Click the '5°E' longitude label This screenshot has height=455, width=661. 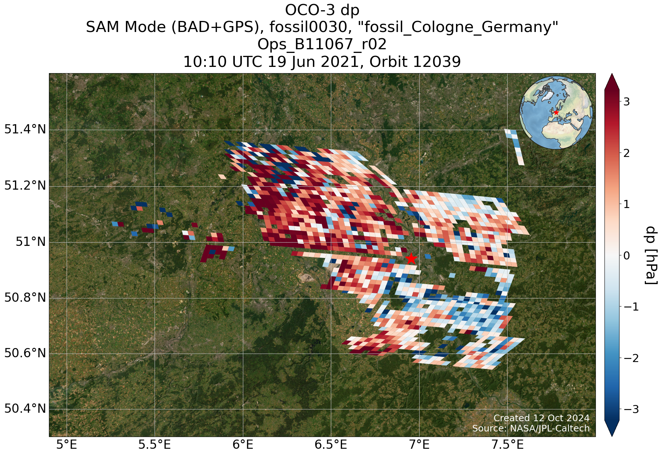coord(66,445)
